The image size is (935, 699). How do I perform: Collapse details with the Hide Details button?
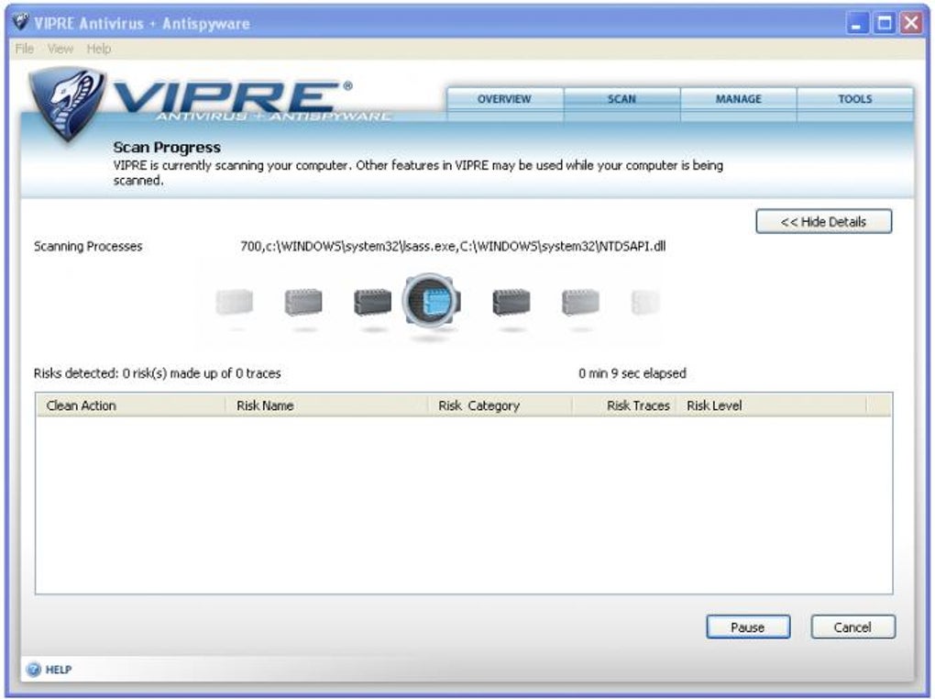tap(822, 220)
